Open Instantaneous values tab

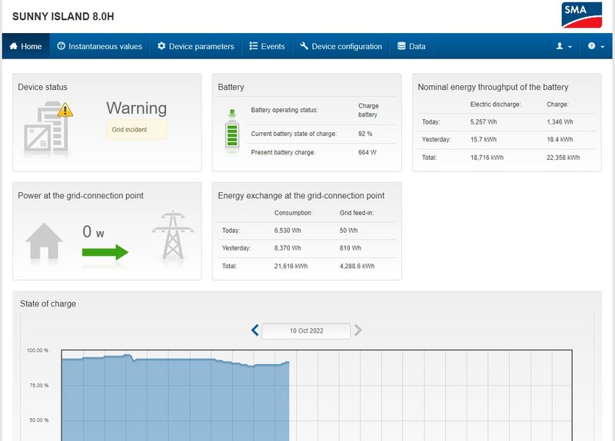point(100,46)
